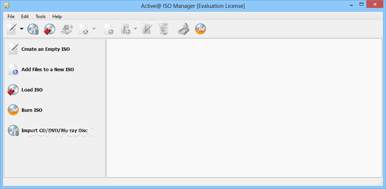Screen dimensions: 386x189
Task: Select Add Files to a New ISO
Action: [41, 70]
